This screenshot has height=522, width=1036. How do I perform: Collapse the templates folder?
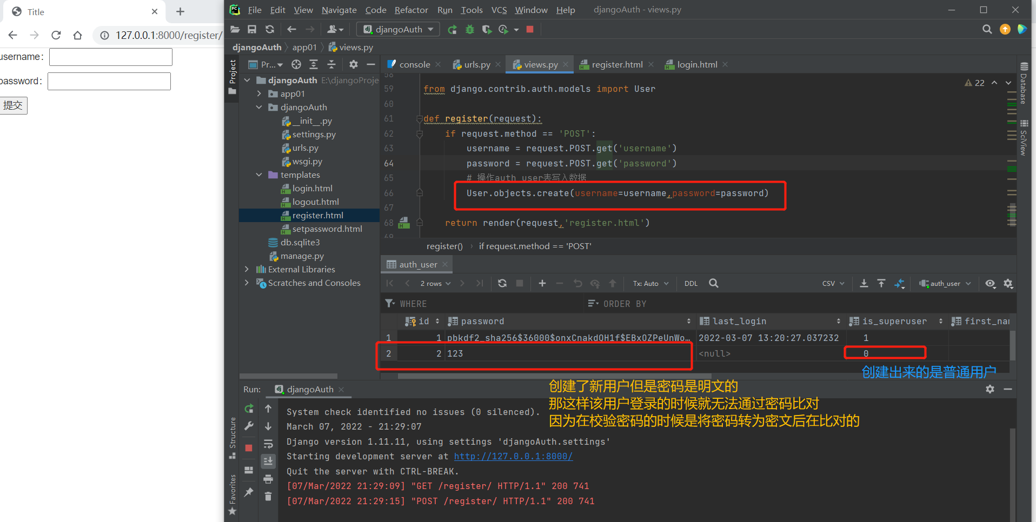coord(259,175)
